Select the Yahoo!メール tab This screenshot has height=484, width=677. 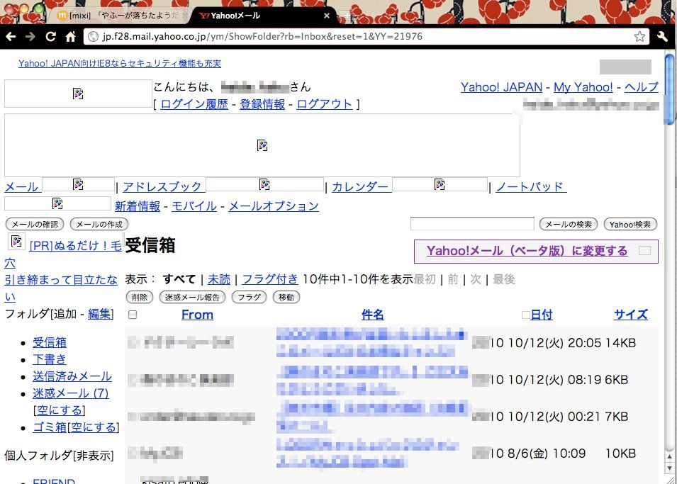tap(262, 16)
